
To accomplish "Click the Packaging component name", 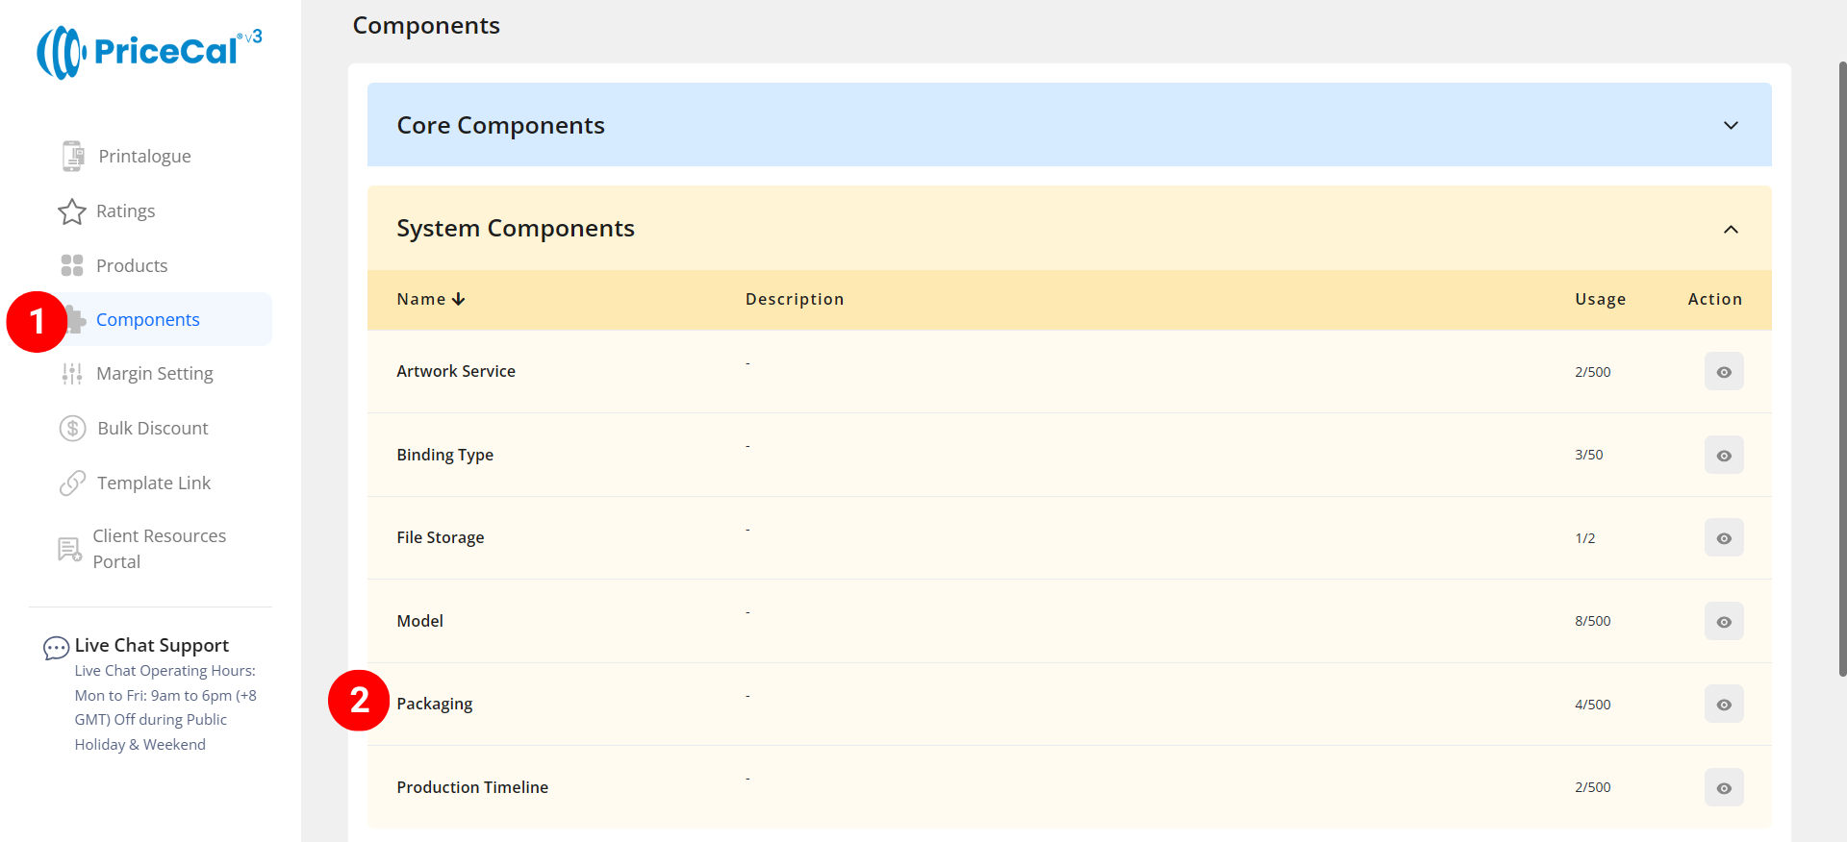I will click(435, 705).
